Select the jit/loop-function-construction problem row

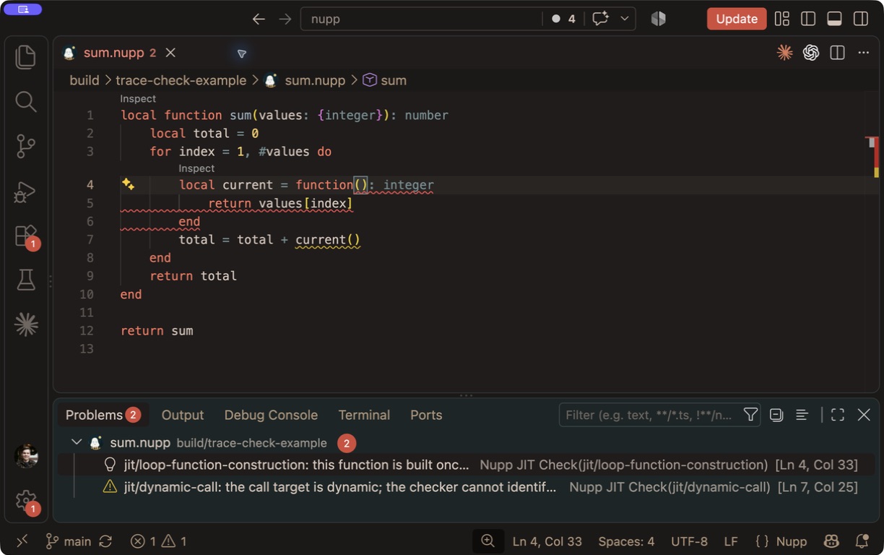[x=466, y=465]
